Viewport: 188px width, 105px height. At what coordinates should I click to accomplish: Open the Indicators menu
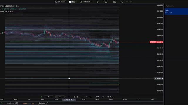tap(85, 2)
